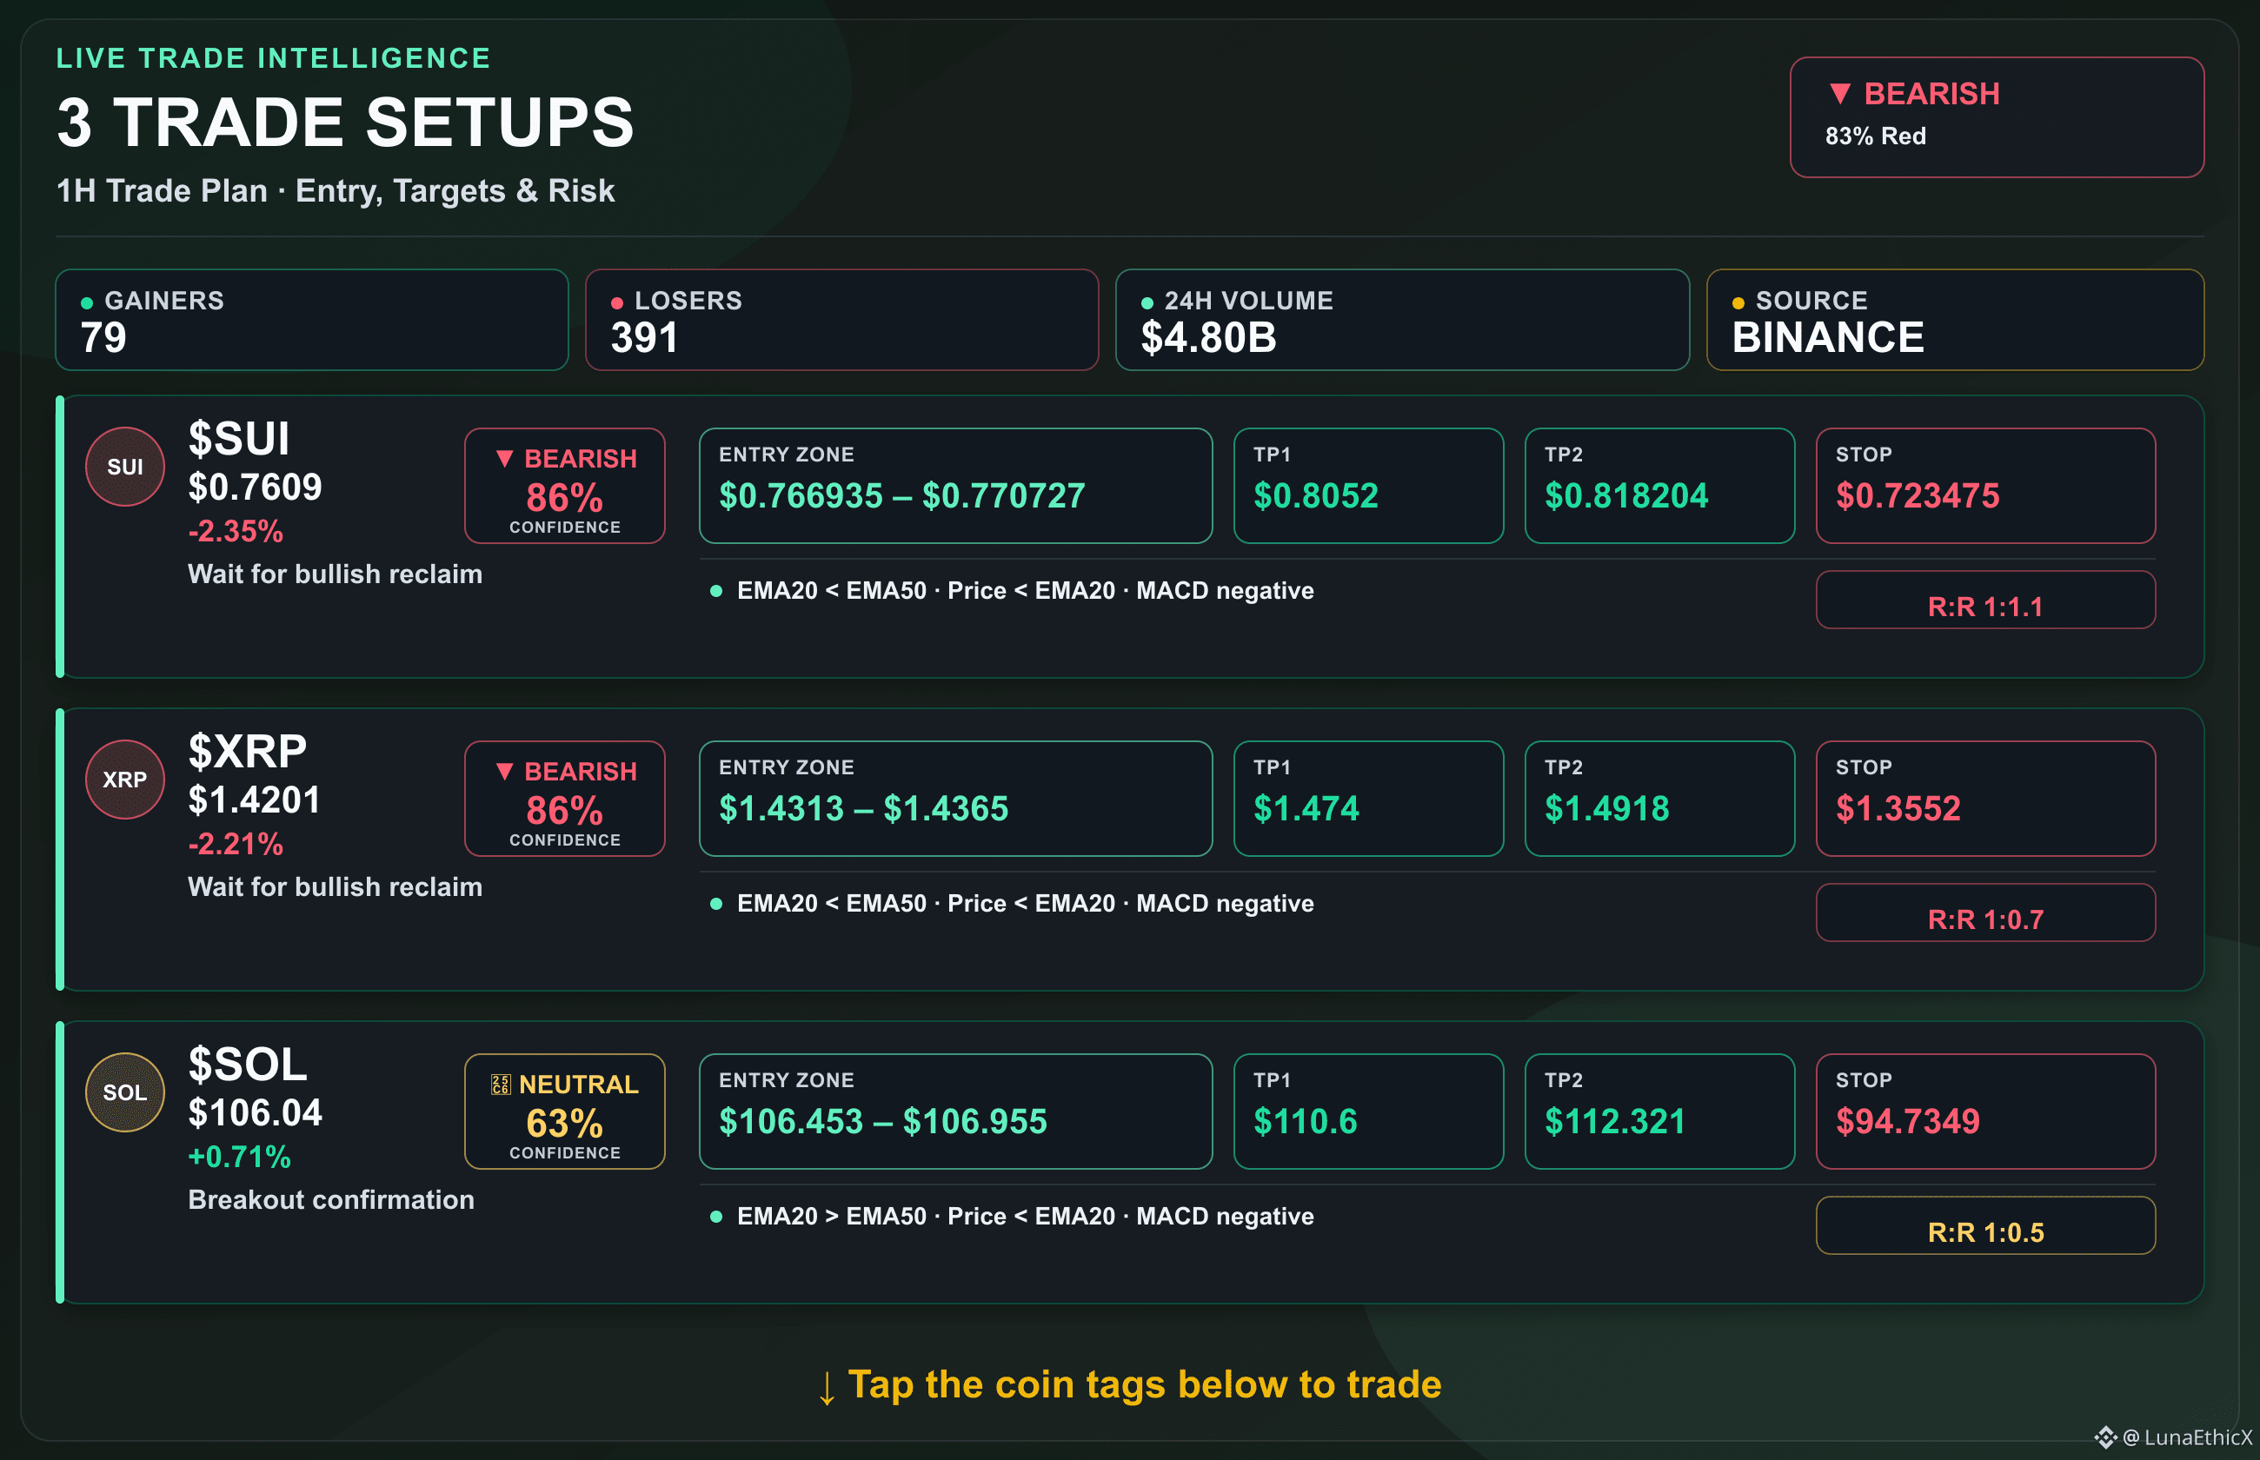The width and height of the screenshot is (2260, 1460).
Task: Click the green bullet before SUI's EMA indicators
Action: (716, 591)
